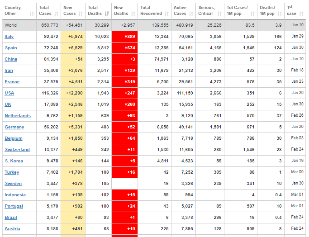Image resolution: width=309 pixels, height=237 pixels.
Task: Select Brazil serious critical 296
Action: tap(217, 218)
